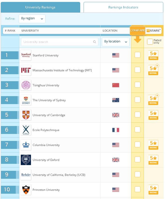
Task: Open Stanford's 5 star rating badge
Action: click(x=153, y=55)
